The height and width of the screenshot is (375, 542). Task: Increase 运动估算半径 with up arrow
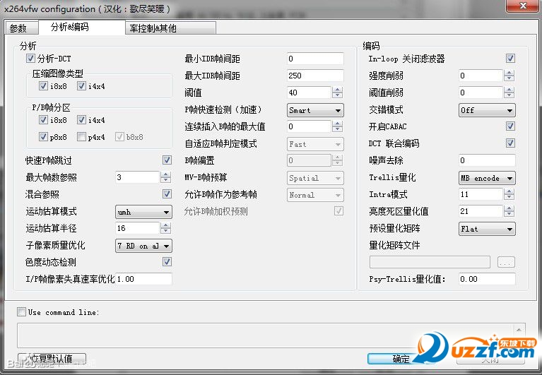click(x=165, y=225)
